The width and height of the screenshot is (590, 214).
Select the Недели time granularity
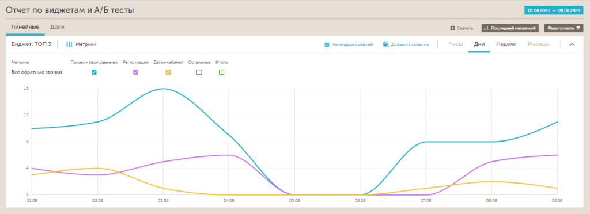[x=506, y=44]
